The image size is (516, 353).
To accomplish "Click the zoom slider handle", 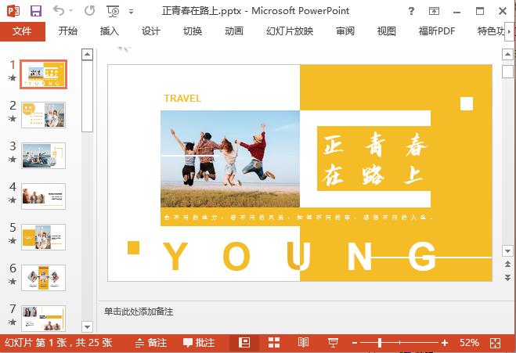I will click(381, 343).
